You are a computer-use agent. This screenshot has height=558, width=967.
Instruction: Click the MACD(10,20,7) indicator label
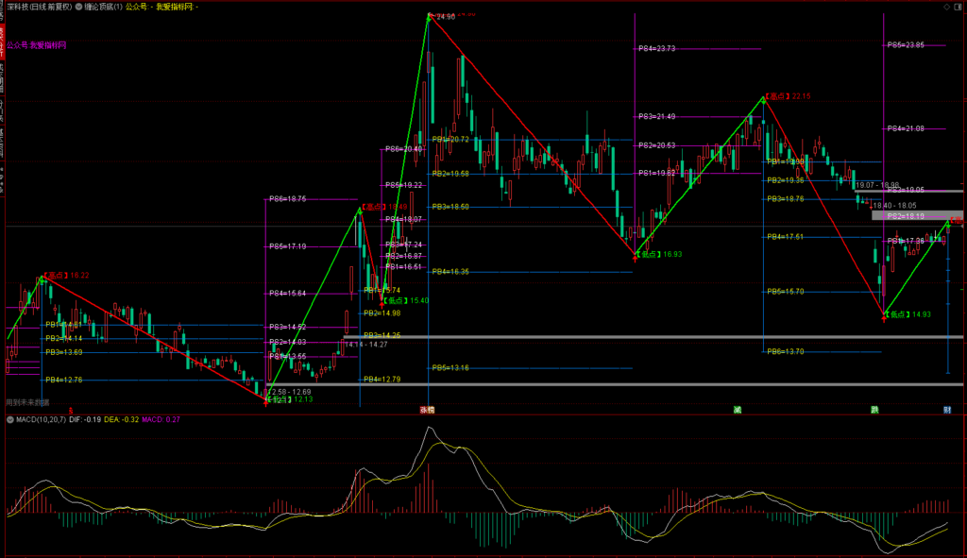tap(42, 420)
